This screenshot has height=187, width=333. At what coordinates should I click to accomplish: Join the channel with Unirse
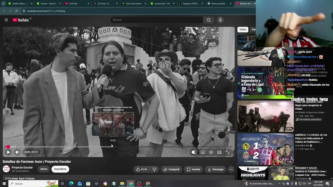coord(44,169)
